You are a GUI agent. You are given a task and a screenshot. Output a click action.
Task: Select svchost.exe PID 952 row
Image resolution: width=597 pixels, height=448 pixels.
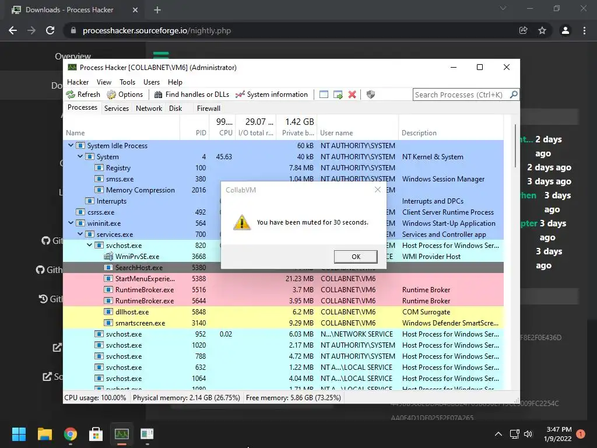283,334
